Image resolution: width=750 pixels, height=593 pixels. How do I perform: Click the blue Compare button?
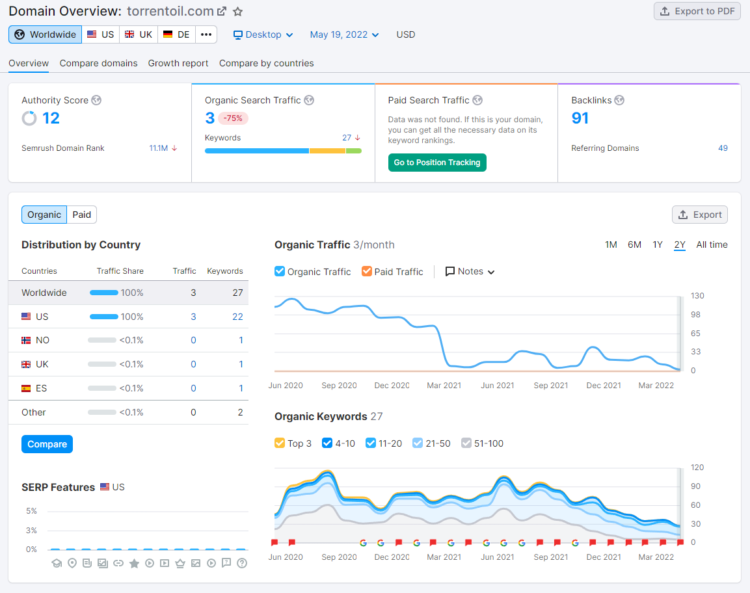(47, 444)
